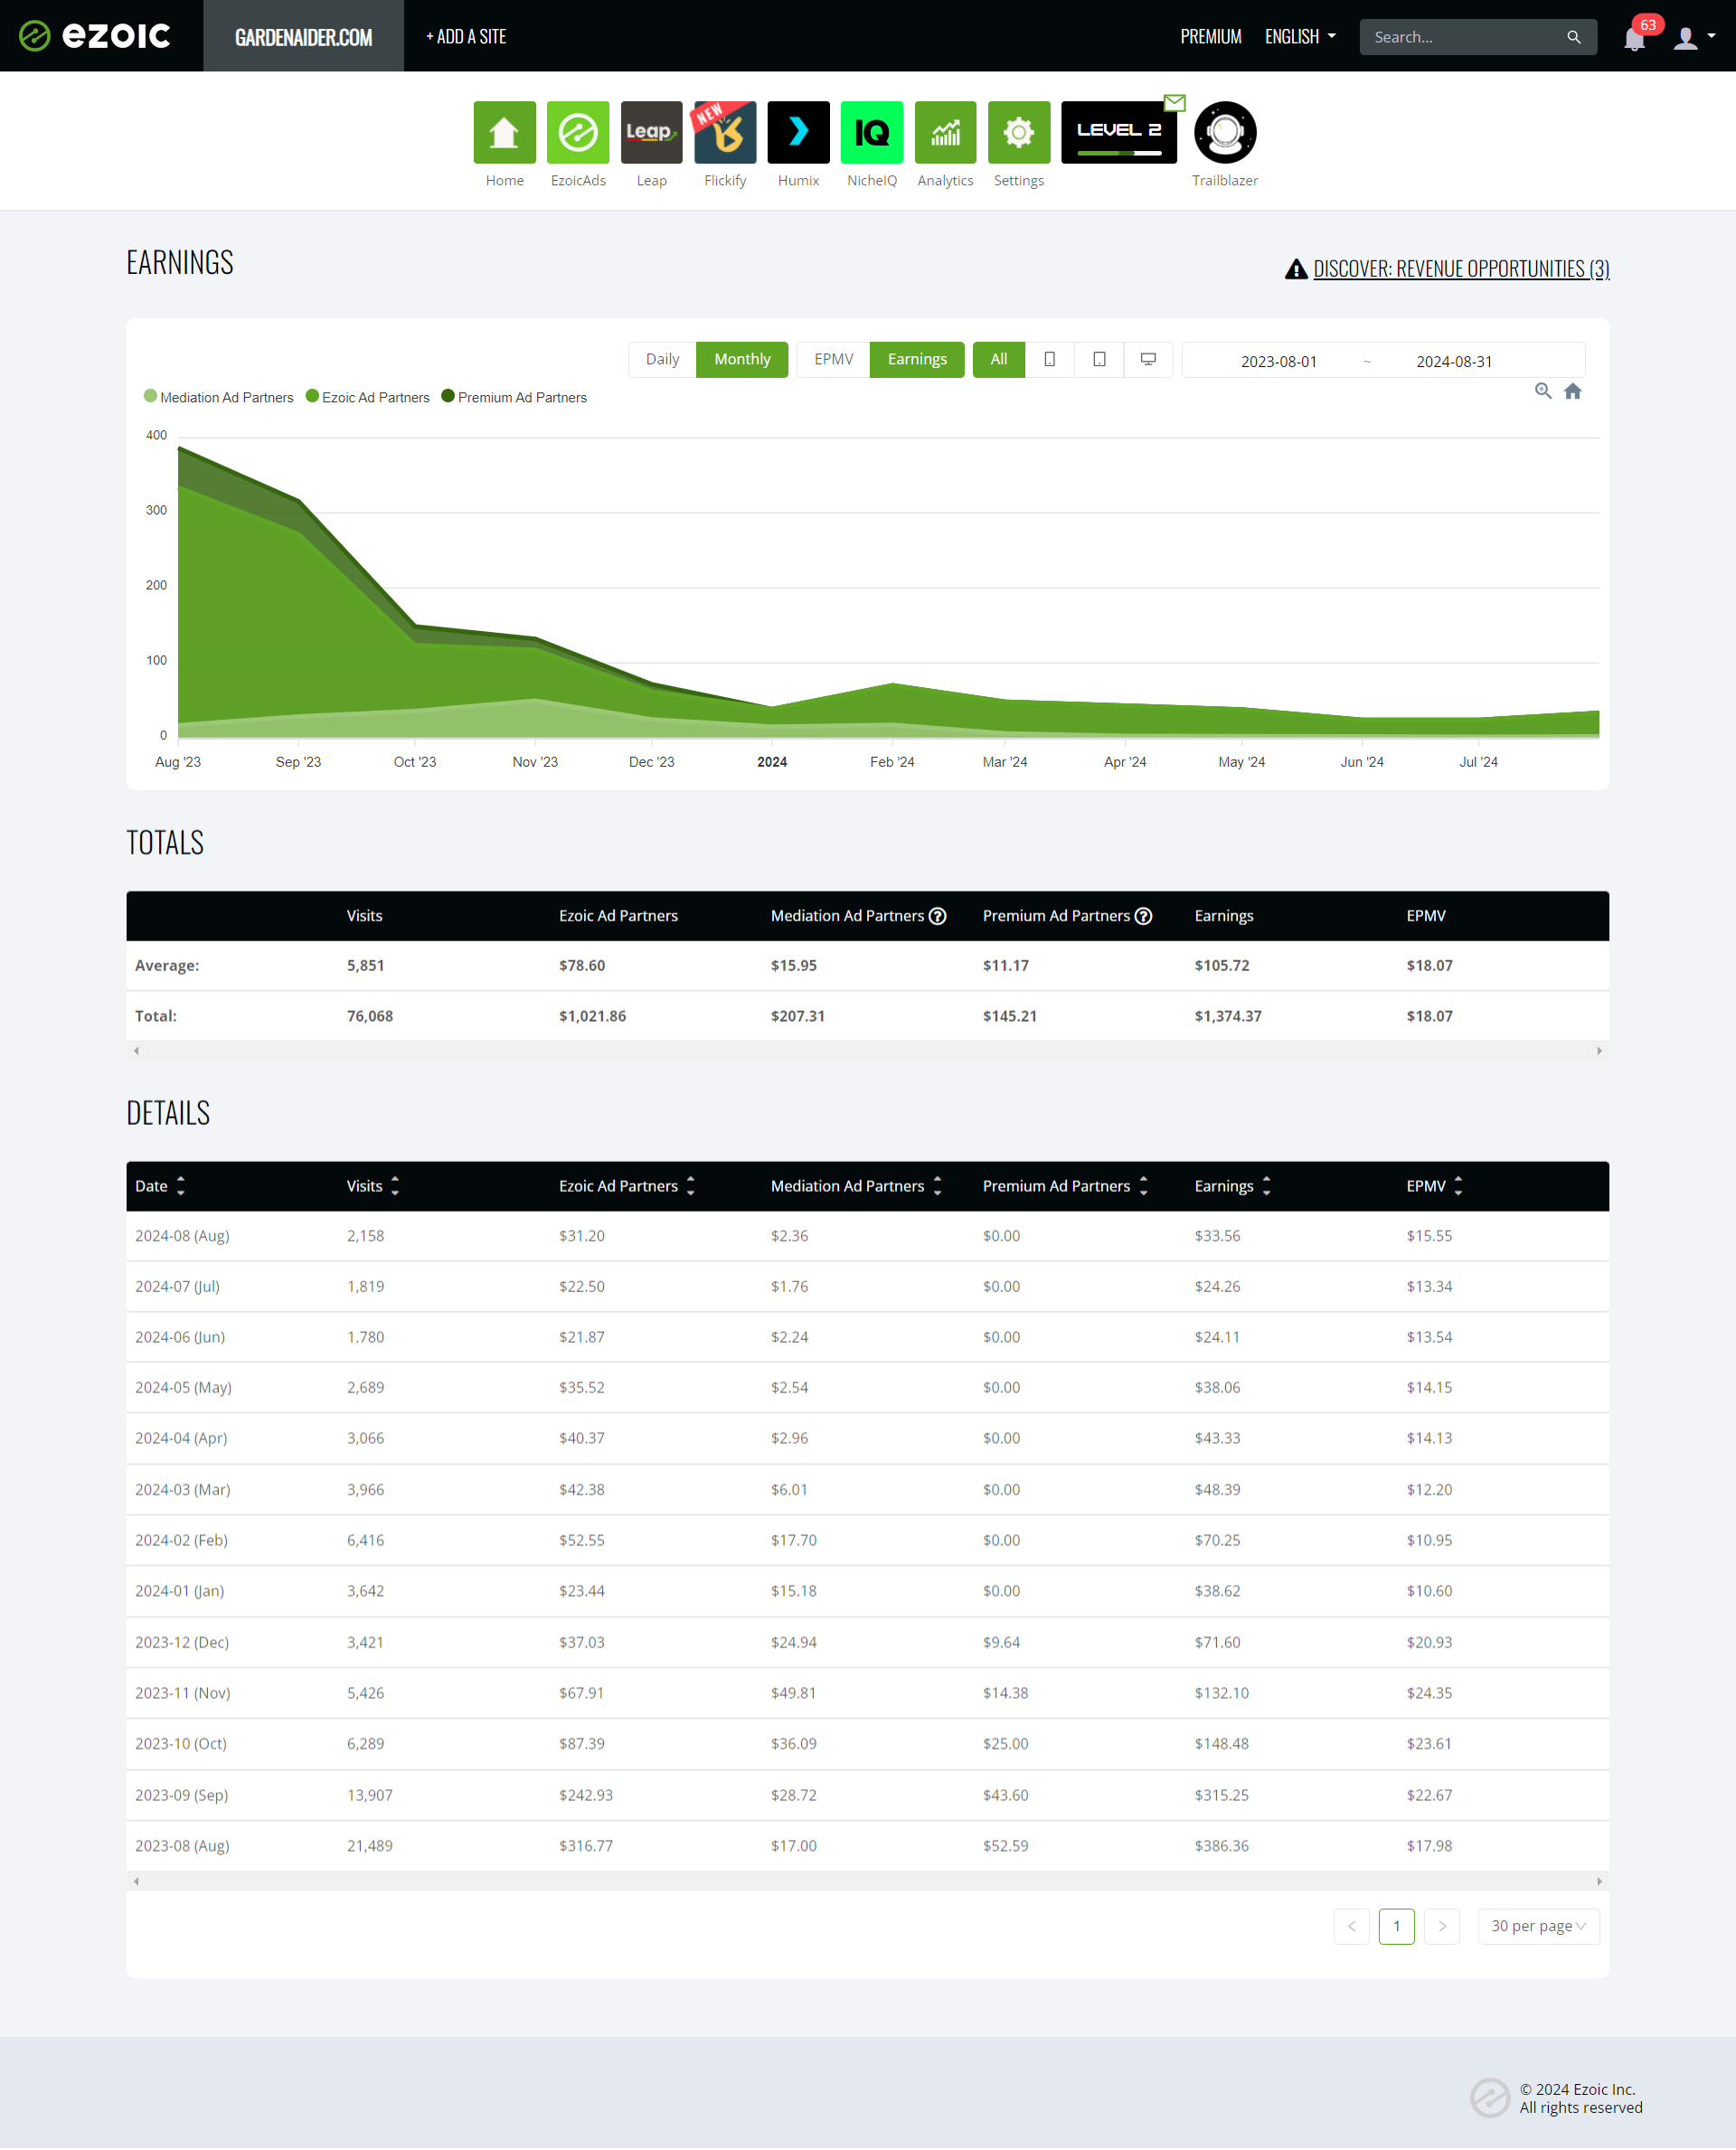The height and width of the screenshot is (2150, 1736).
Task: Switch chart to Earnings
Action: (x=917, y=360)
